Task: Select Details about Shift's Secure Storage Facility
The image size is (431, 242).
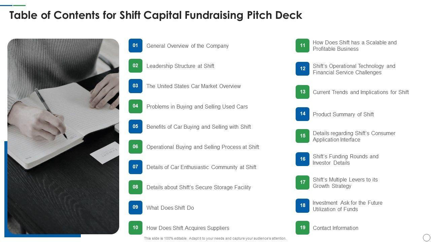Action: click(198, 188)
